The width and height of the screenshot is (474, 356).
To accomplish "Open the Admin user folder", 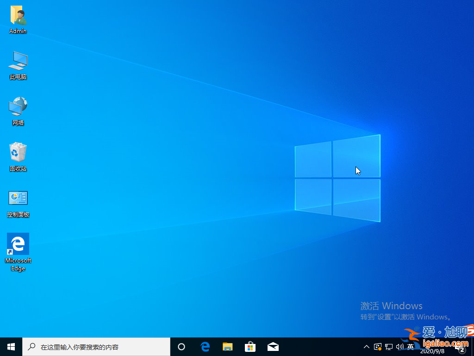I will pyautogui.click(x=18, y=15).
